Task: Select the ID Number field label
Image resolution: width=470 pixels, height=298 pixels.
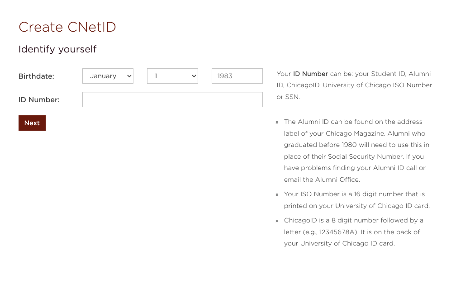Action: (x=39, y=99)
